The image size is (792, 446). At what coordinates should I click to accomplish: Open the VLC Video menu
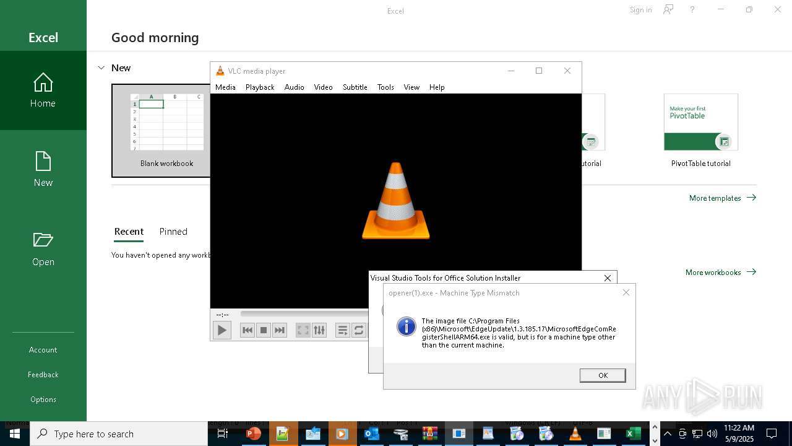pos(323,87)
